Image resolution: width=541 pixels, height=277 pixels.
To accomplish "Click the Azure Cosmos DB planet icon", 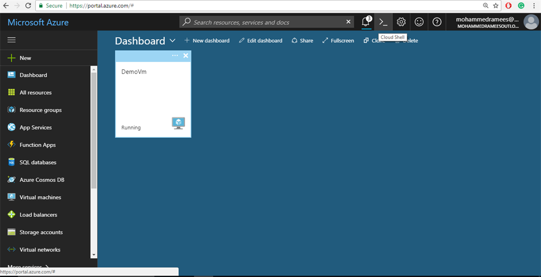I will (x=12, y=180).
